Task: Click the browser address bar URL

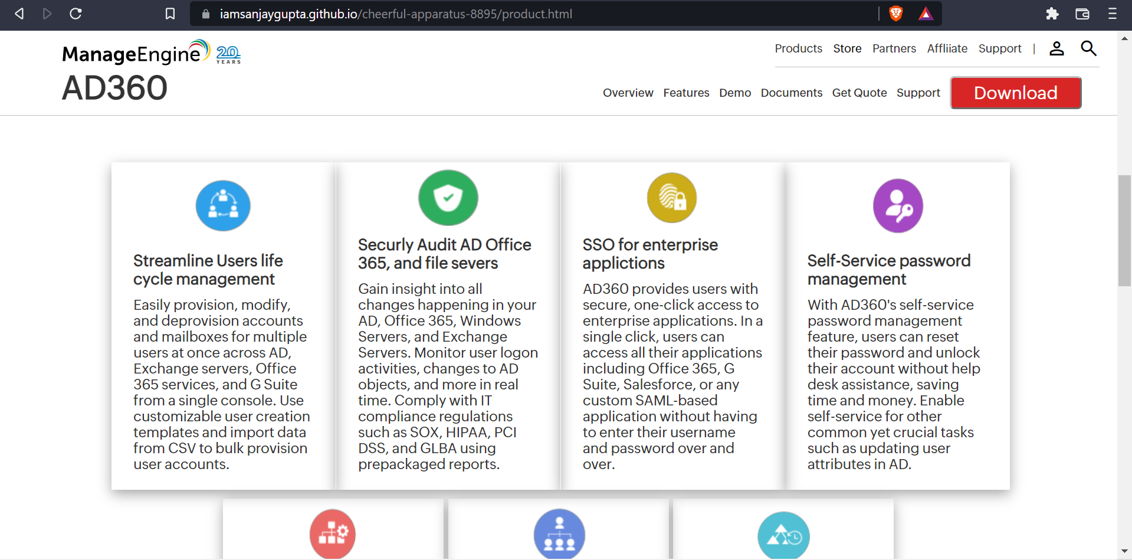Action: point(396,14)
